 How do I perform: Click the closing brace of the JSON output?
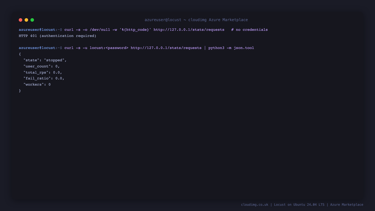20,91
